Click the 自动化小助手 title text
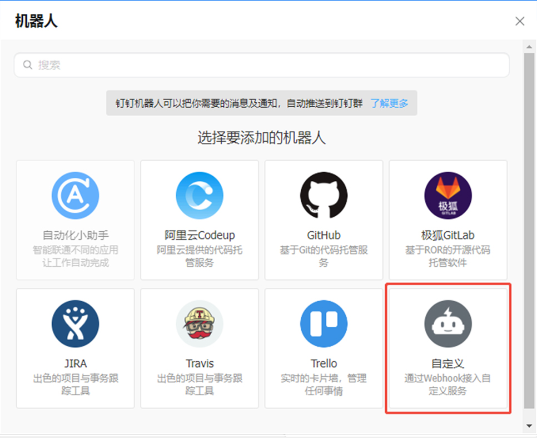This screenshot has width=537, height=438. (76, 235)
